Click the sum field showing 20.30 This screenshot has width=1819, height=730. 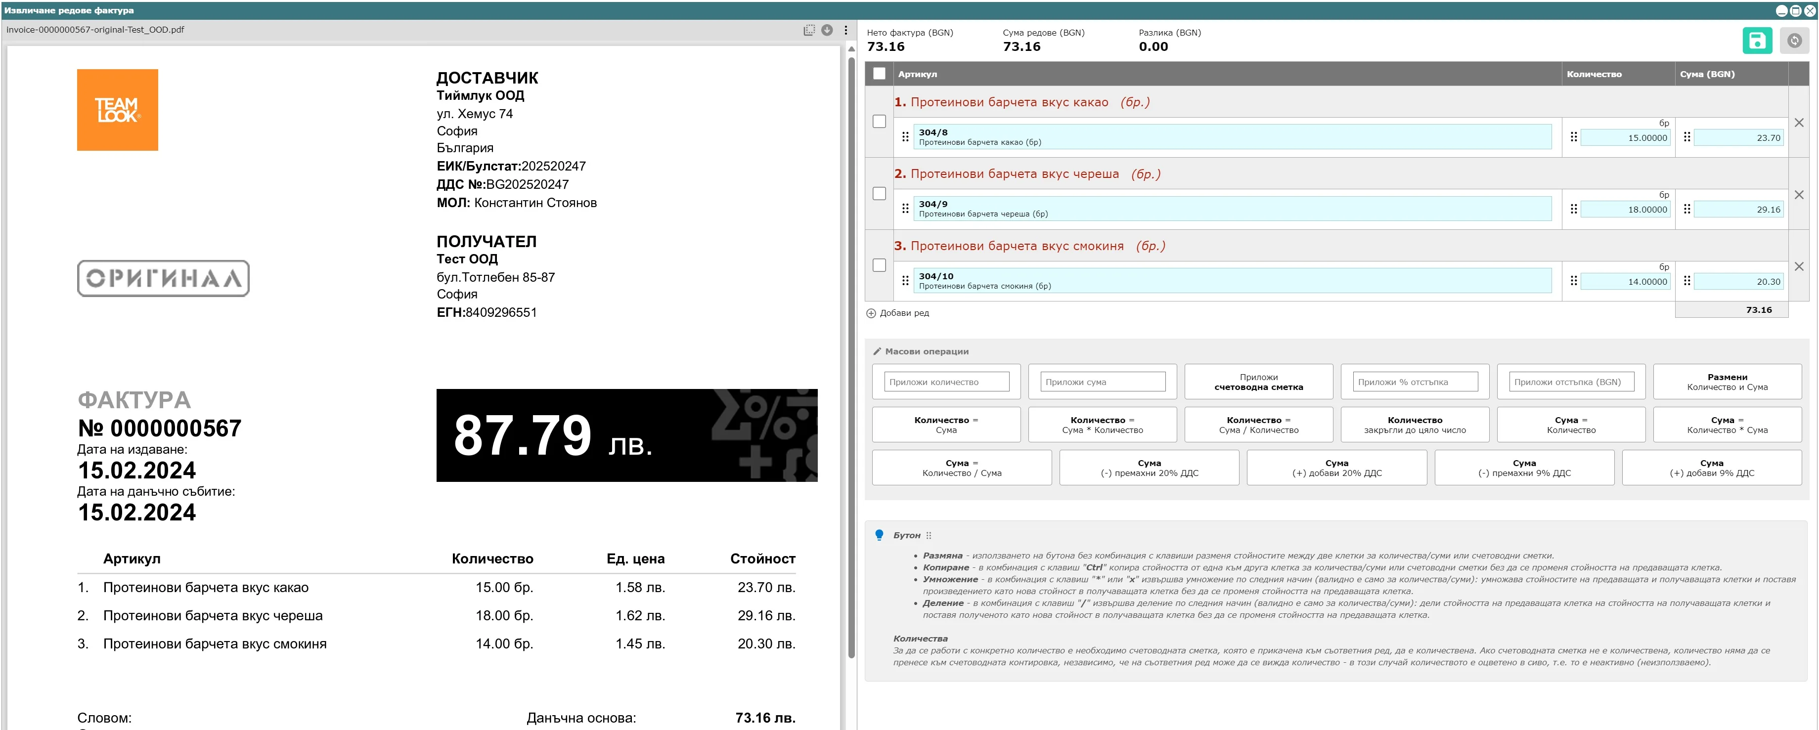(1738, 282)
